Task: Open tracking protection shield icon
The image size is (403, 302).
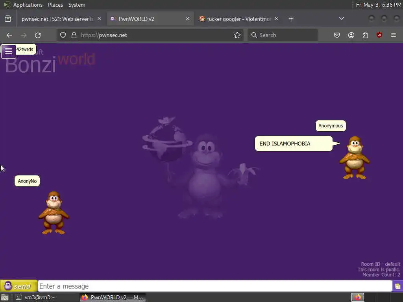Action: pyautogui.click(x=63, y=35)
